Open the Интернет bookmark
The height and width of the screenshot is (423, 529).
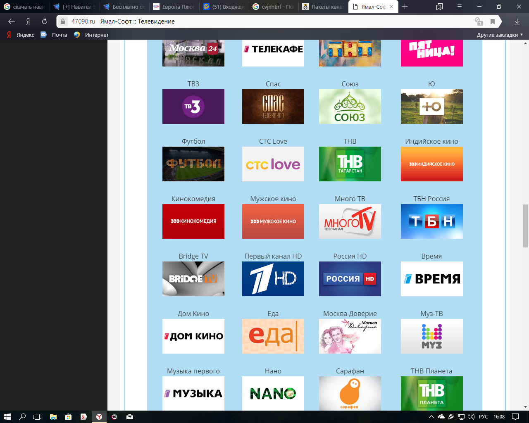(x=91, y=35)
